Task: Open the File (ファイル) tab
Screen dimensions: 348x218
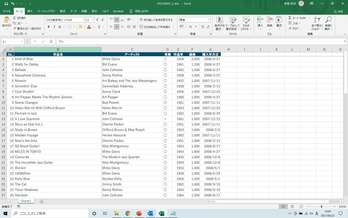Action: [x=7, y=11]
